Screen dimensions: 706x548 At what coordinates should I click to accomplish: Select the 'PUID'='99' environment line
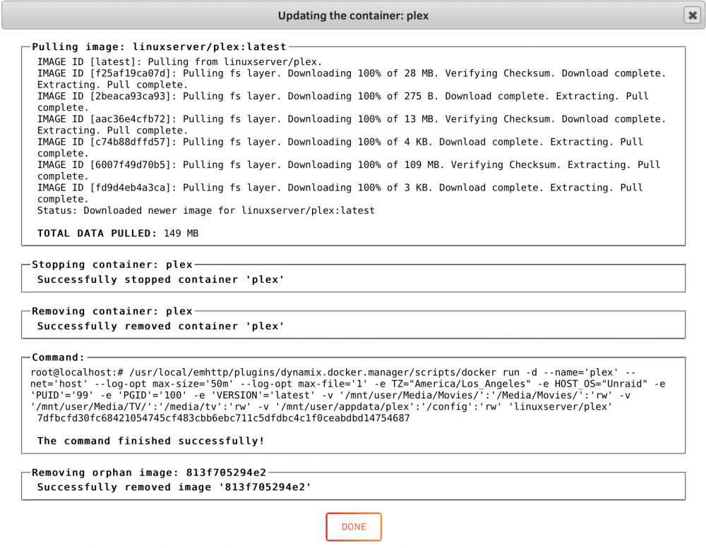pos(330,396)
